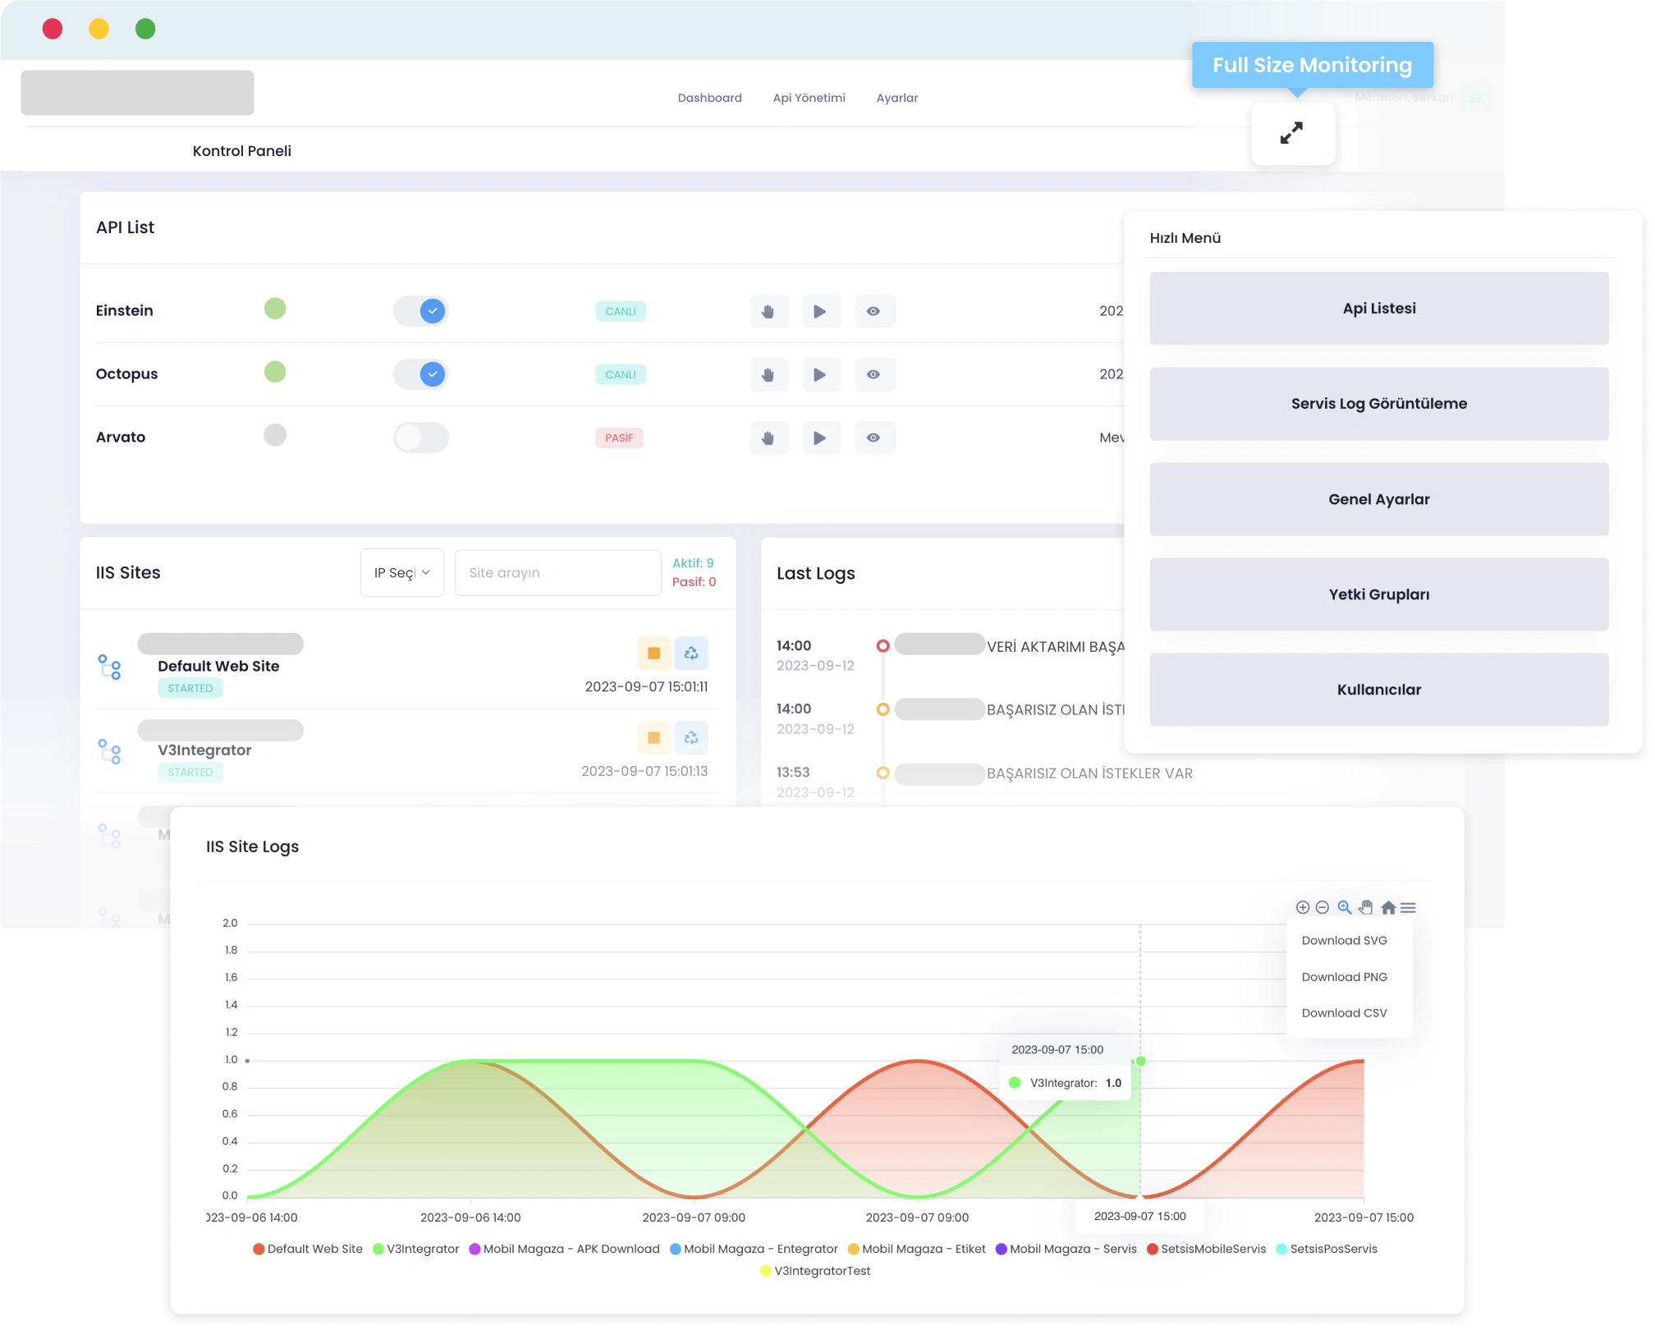Toggle the V3Integrator legend color dot
Image resolution: width=1655 pixels, height=1330 pixels.
[x=378, y=1250]
